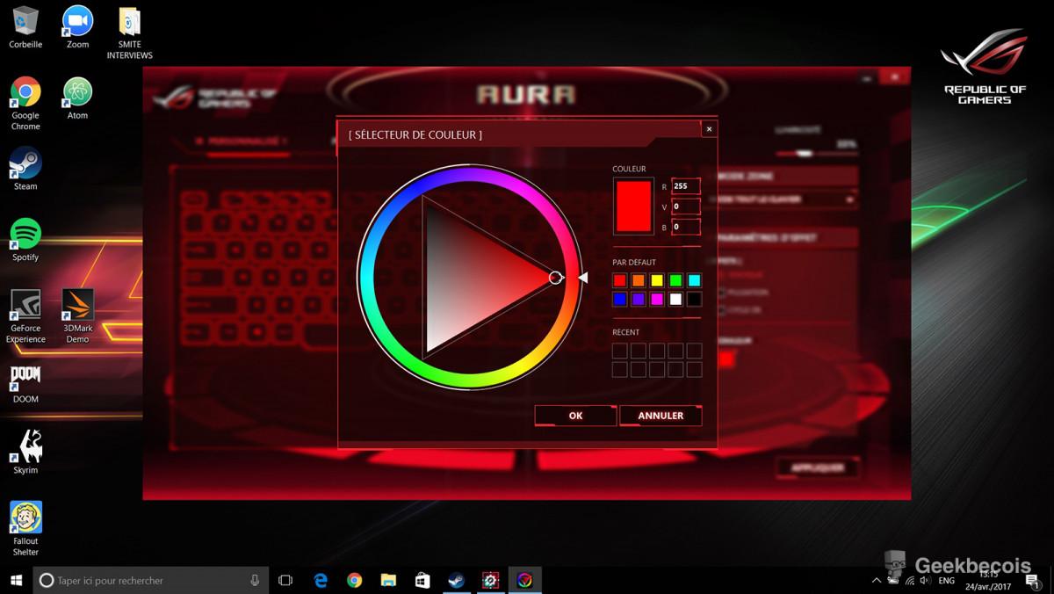Focus the B value input field
The height and width of the screenshot is (594, 1054).
tap(685, 227)
